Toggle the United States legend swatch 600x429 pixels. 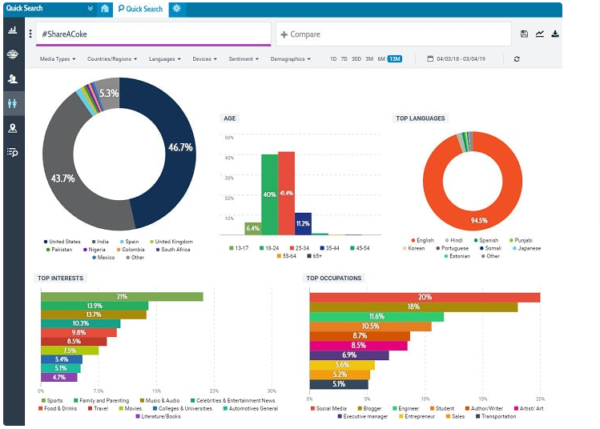(46, 242)
